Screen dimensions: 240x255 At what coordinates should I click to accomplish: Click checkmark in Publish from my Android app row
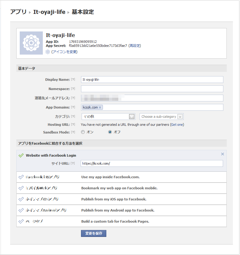click(21, 210)
